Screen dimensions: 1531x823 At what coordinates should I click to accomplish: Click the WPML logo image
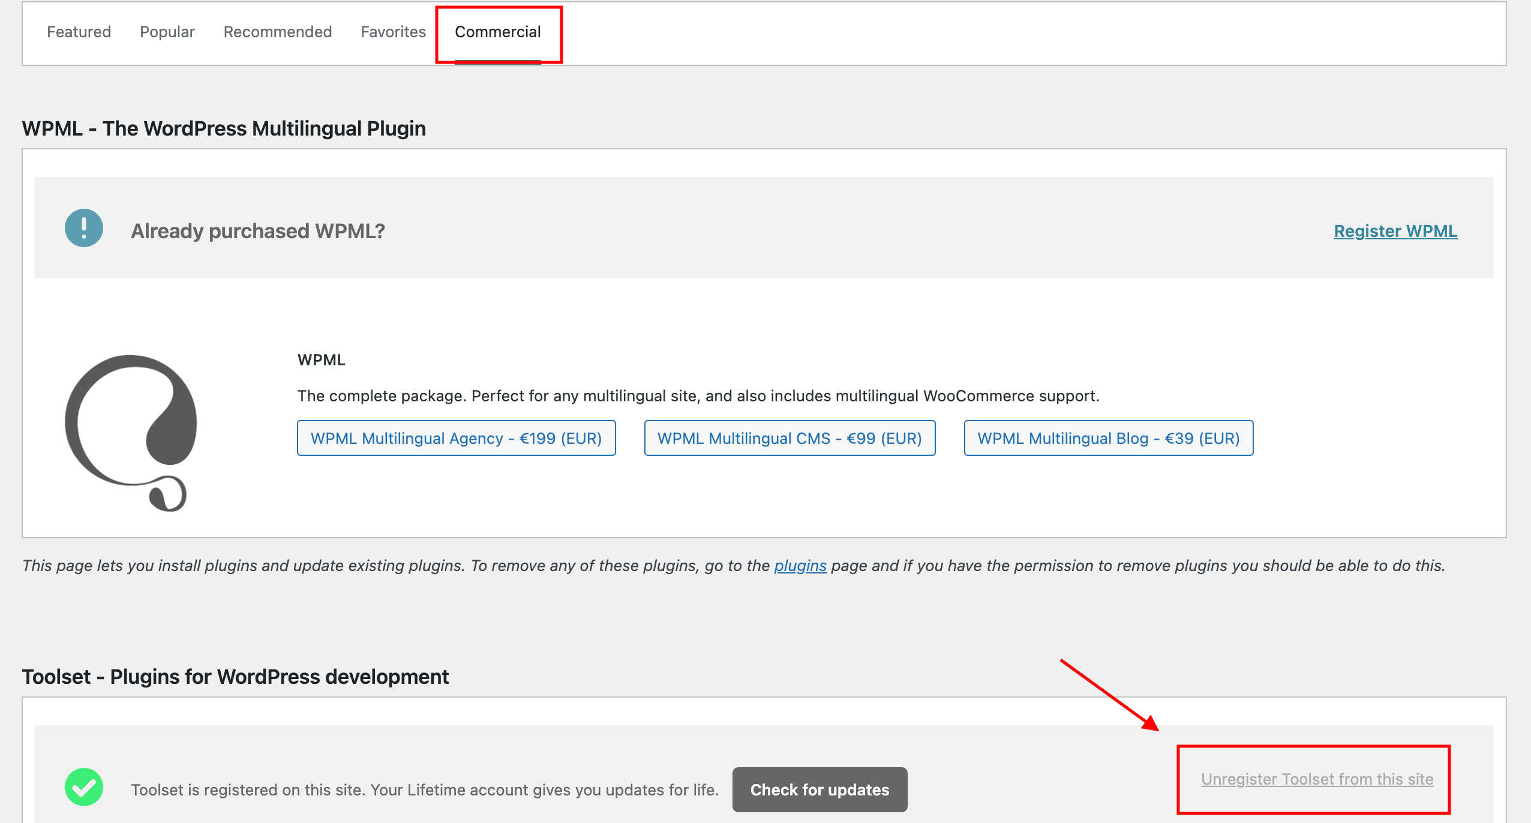click(131, 433)
